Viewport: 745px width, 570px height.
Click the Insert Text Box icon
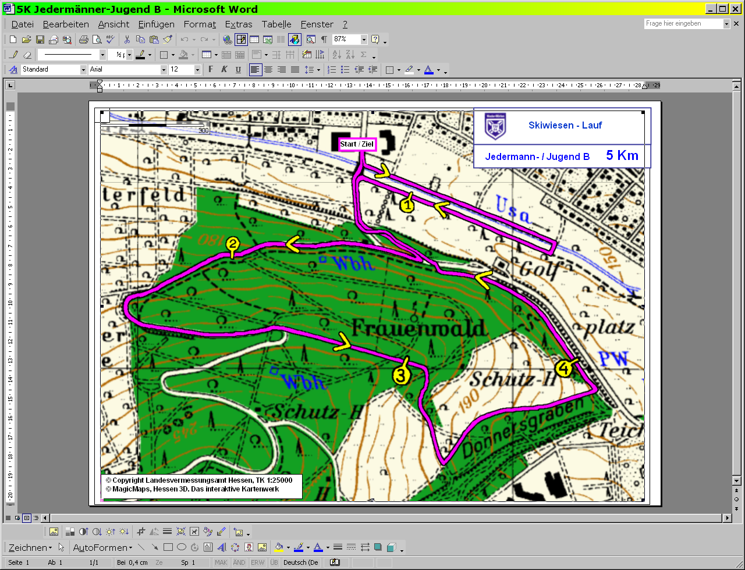(x=208, y=547)
